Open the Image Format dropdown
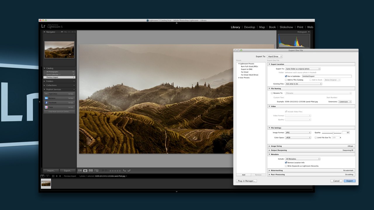The image size is (374, 210). tap(298, 132)
